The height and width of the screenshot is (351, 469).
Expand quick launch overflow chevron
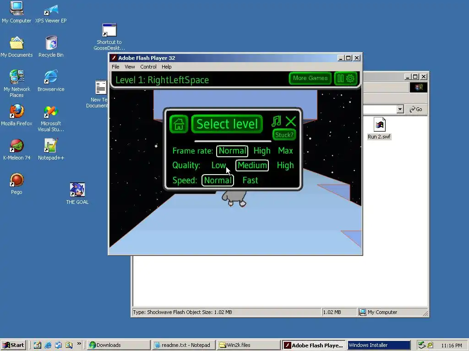point(79,344)
